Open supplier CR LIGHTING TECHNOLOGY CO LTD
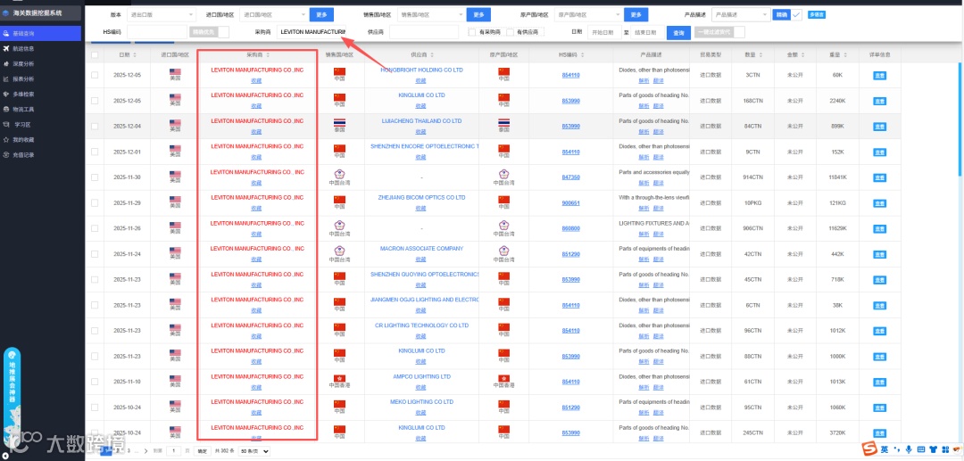The width and height of the screenshot is (964, 461). click(x=421, y=325)
